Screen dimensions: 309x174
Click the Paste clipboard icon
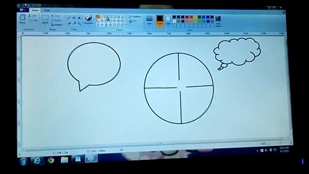point(23,17)
